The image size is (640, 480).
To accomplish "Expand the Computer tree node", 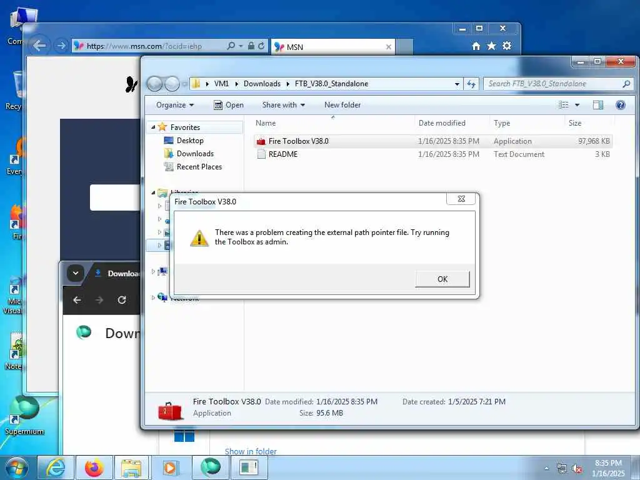I will pyautogui.click(x=153, y=271).
